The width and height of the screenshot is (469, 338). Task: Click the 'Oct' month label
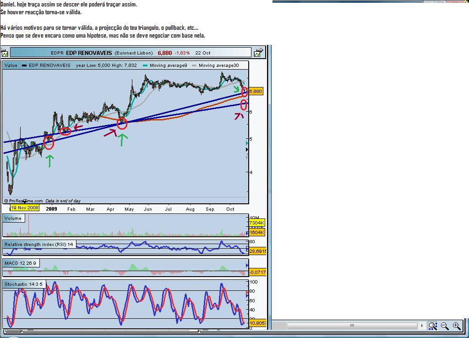coord(230,209)
